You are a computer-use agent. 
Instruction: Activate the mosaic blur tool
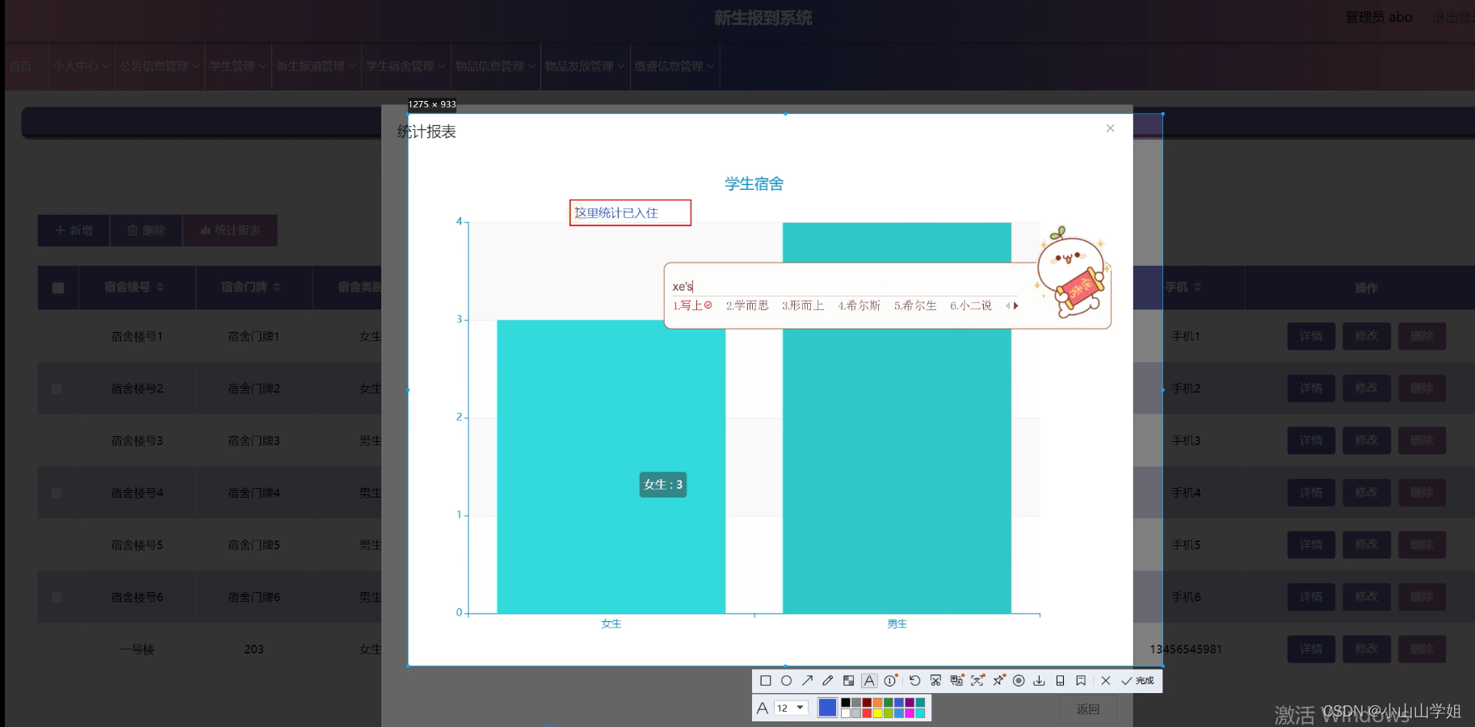(848, 680)
